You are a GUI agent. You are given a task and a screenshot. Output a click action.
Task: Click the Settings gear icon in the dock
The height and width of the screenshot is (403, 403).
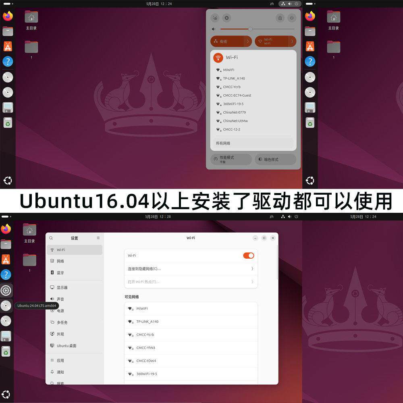point(6,291)
